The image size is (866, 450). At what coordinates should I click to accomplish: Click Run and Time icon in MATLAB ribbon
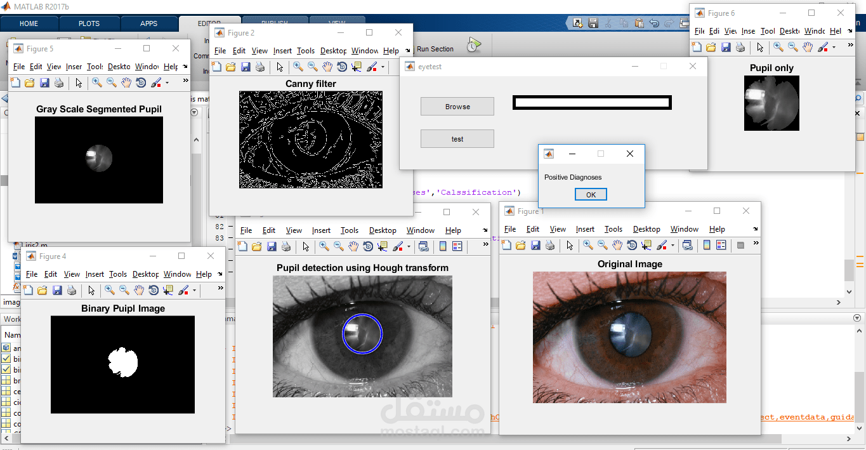click(x=474, y=45)
